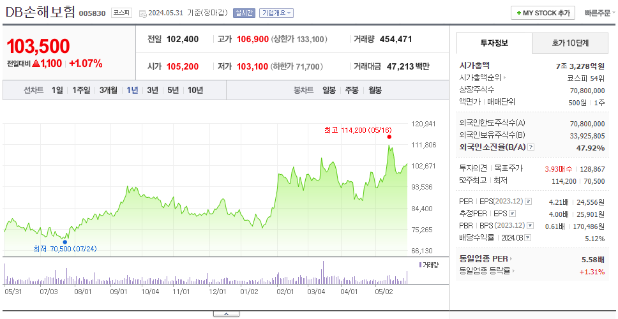
Task: Select the 10년 line chart period
Action: tap(195, 90)
